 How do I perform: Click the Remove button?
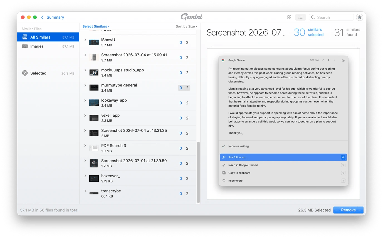point(348,210)
